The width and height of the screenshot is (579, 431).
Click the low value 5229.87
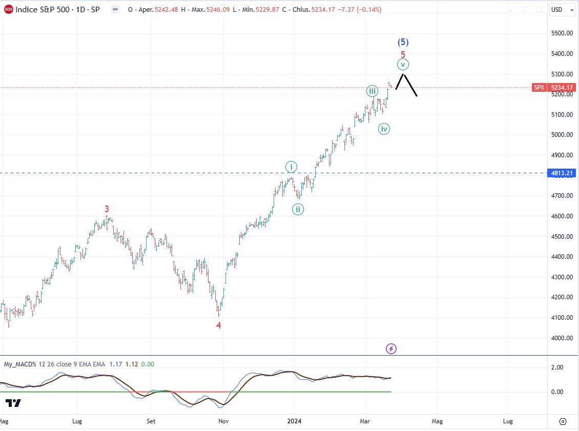266,10
